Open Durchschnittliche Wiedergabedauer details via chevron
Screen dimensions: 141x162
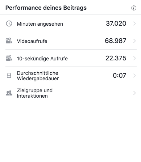(134, 76)
